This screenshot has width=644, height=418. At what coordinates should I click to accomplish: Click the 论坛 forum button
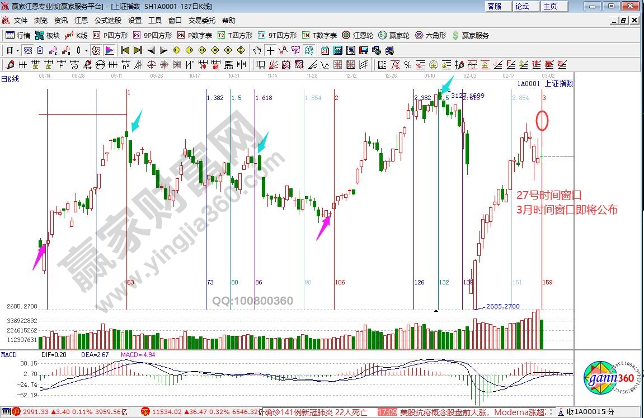522,6
